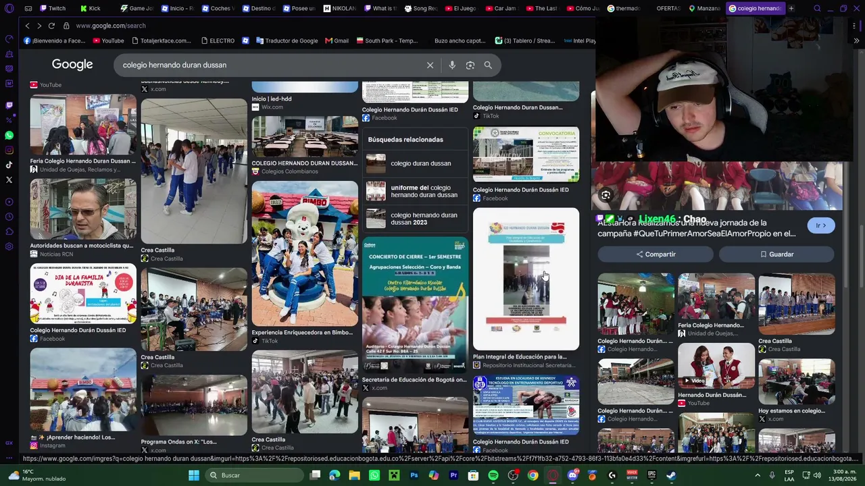Image resolution: width=865 pixels, height=486 pixels.
Task: Open TikTok in the browser sidebar
Action: 9,165
